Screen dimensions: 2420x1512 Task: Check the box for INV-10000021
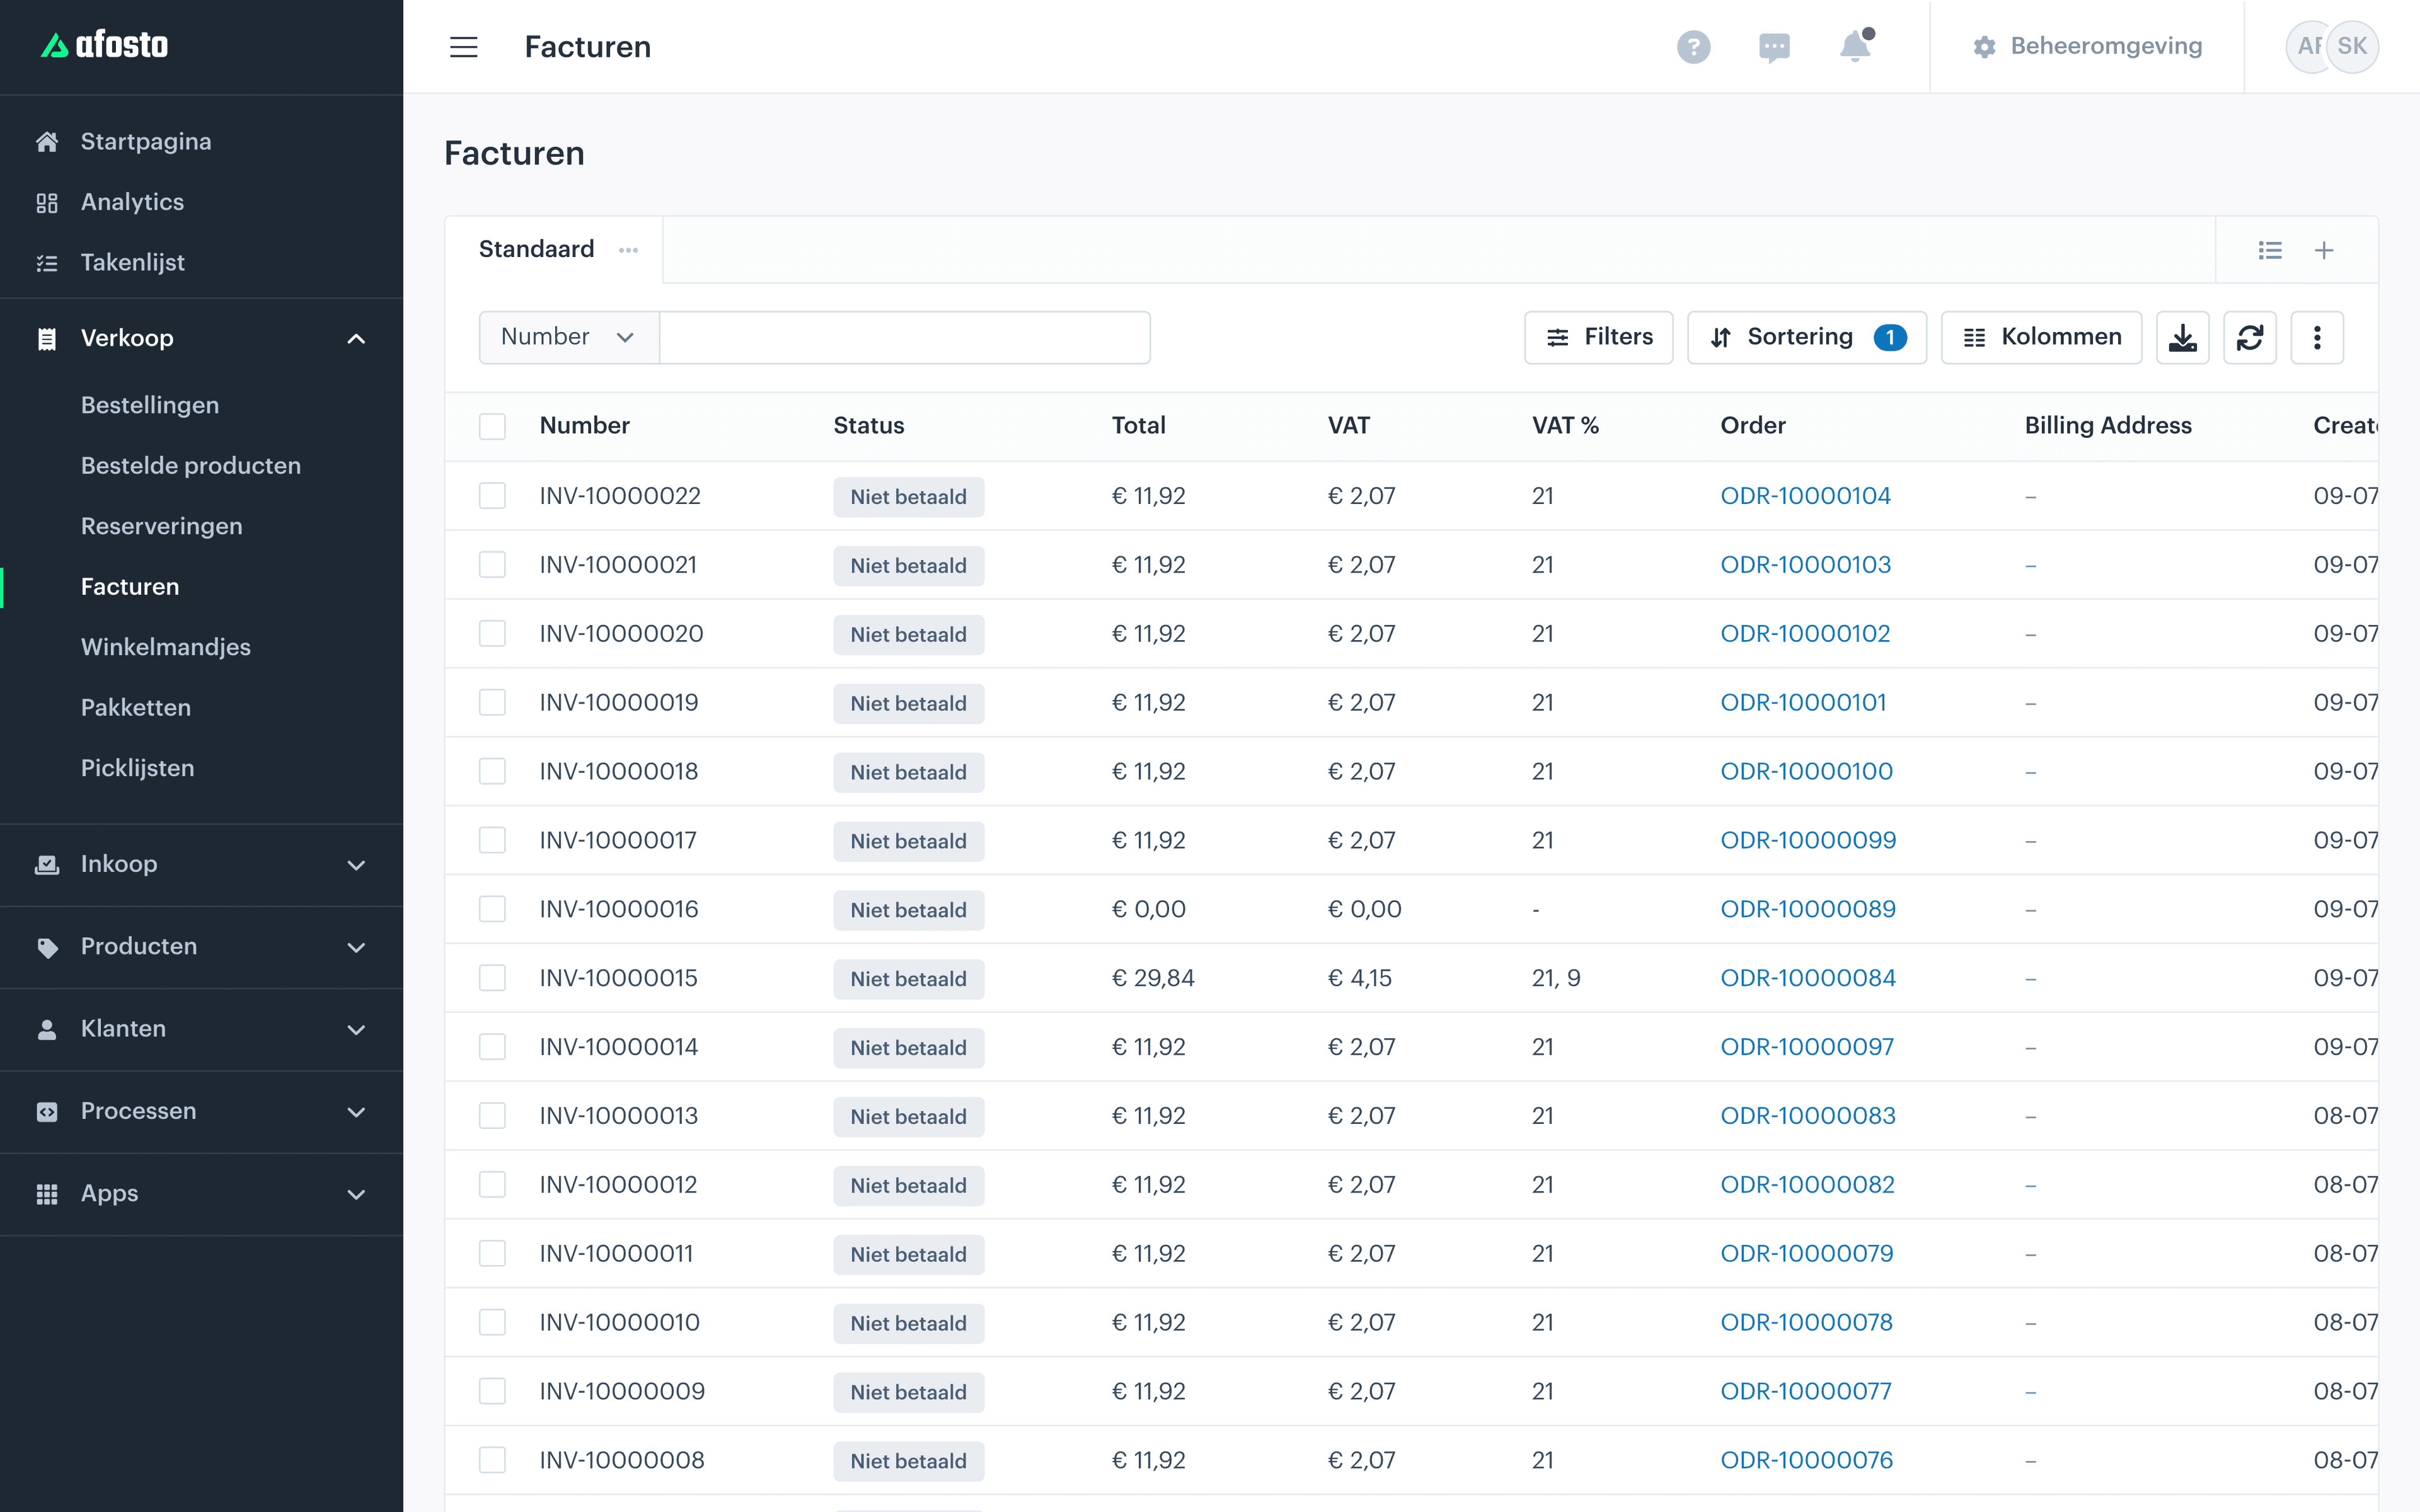click(x=492, y=565)
